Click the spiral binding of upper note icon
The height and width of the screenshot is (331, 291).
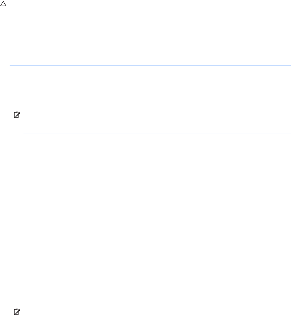click(x=16, y=112)
